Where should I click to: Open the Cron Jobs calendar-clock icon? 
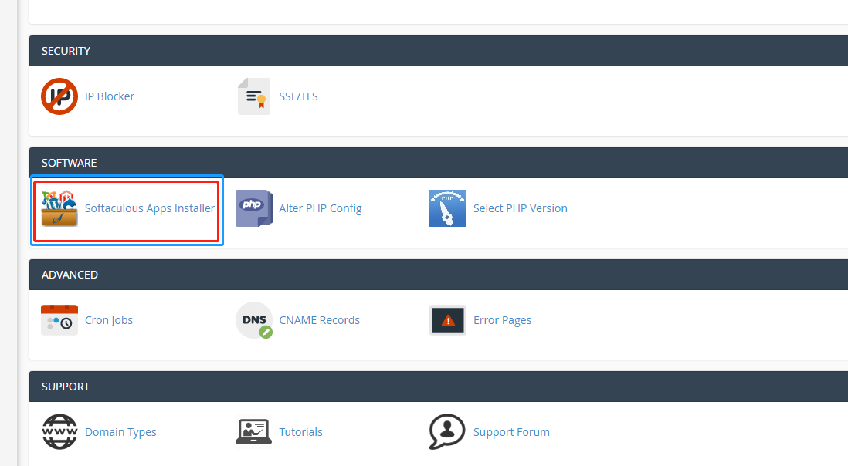click(59, 320)
